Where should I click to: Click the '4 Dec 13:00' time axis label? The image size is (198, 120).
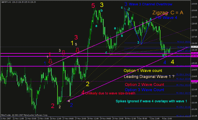tap(167, 119)
